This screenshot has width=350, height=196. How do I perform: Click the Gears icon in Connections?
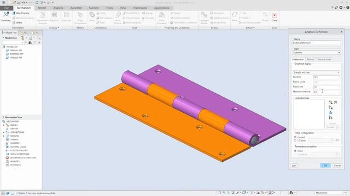pos(92,15)
